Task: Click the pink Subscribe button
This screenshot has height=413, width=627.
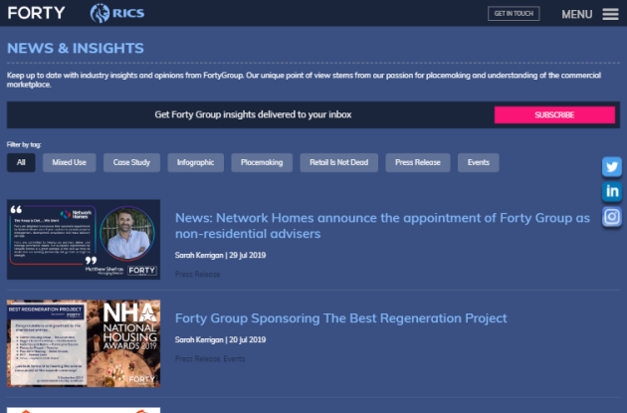Action: [x=553, y=114]
